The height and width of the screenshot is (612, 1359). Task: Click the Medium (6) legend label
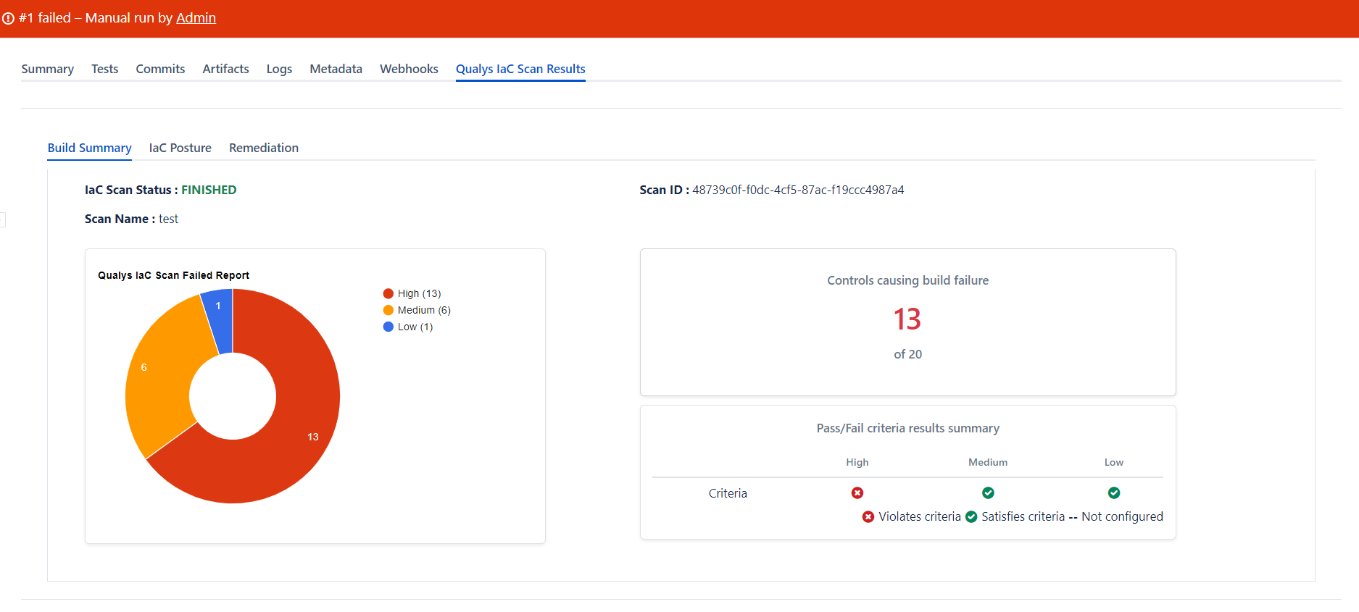pyautogui.click(x=424, y=310)
